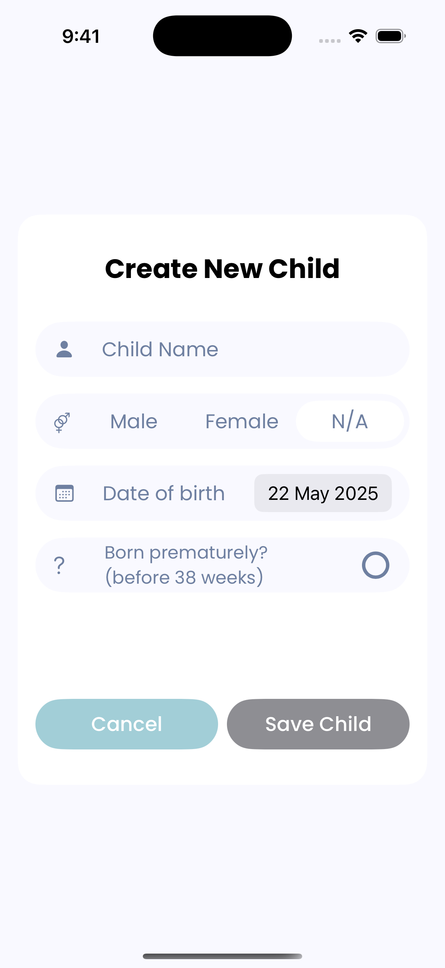445x968 pixels.
Task: Click the calendar icon beside Date of birth
Action: 64,493
